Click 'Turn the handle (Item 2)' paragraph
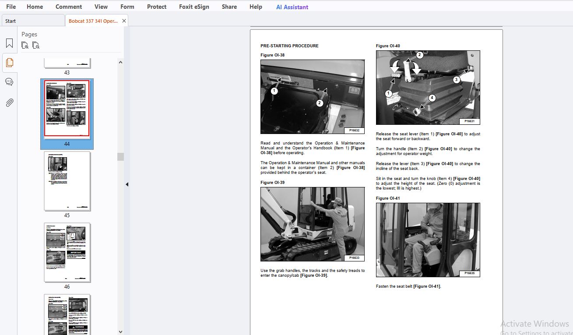 tap(428, 151)
